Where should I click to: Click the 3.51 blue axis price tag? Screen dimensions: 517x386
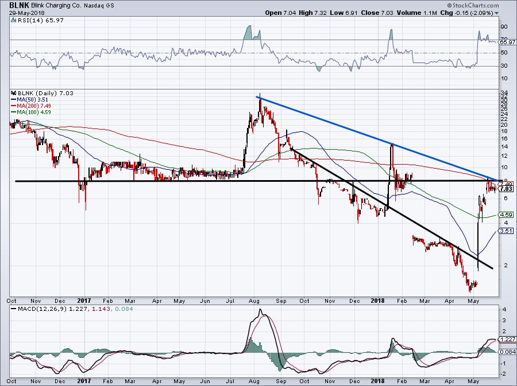pyautogui.click(x=506, y=231)
